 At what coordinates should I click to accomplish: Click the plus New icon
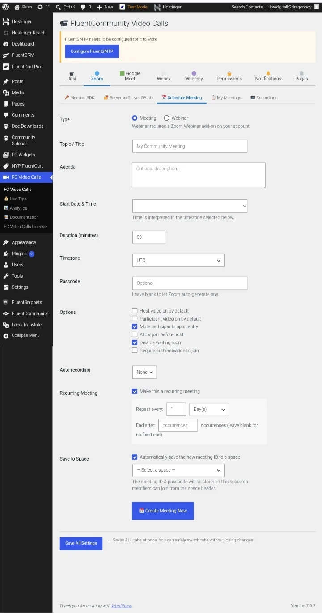[x=99, y=7]
